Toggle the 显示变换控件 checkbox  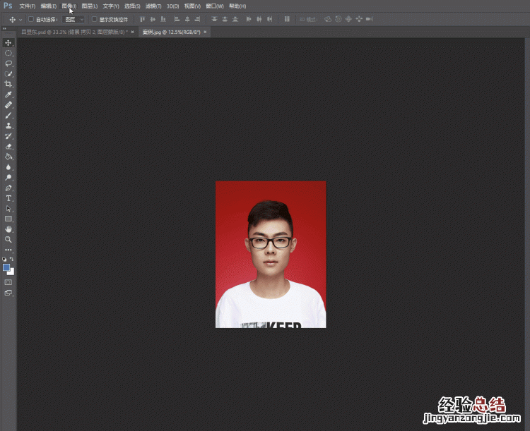point(94,19)
